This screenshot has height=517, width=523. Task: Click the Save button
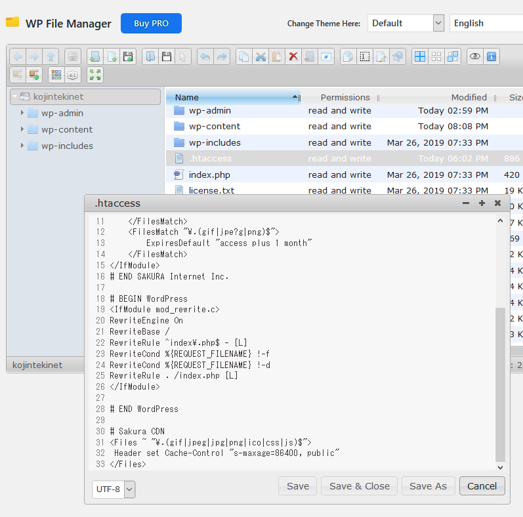(297, 486)
